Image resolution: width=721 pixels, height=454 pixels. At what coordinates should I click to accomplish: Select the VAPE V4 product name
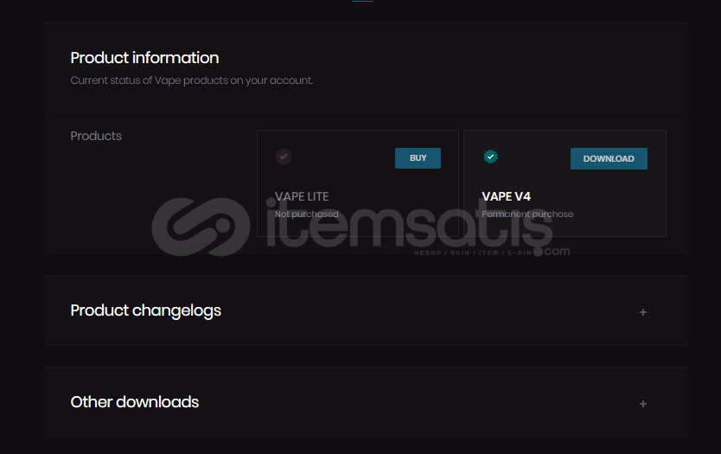(506, 196)
